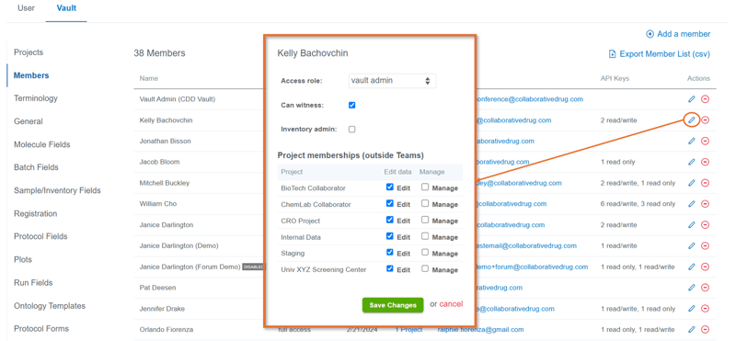
Task: Enable the Inventory admin checkbox
Action: (352, 130)
